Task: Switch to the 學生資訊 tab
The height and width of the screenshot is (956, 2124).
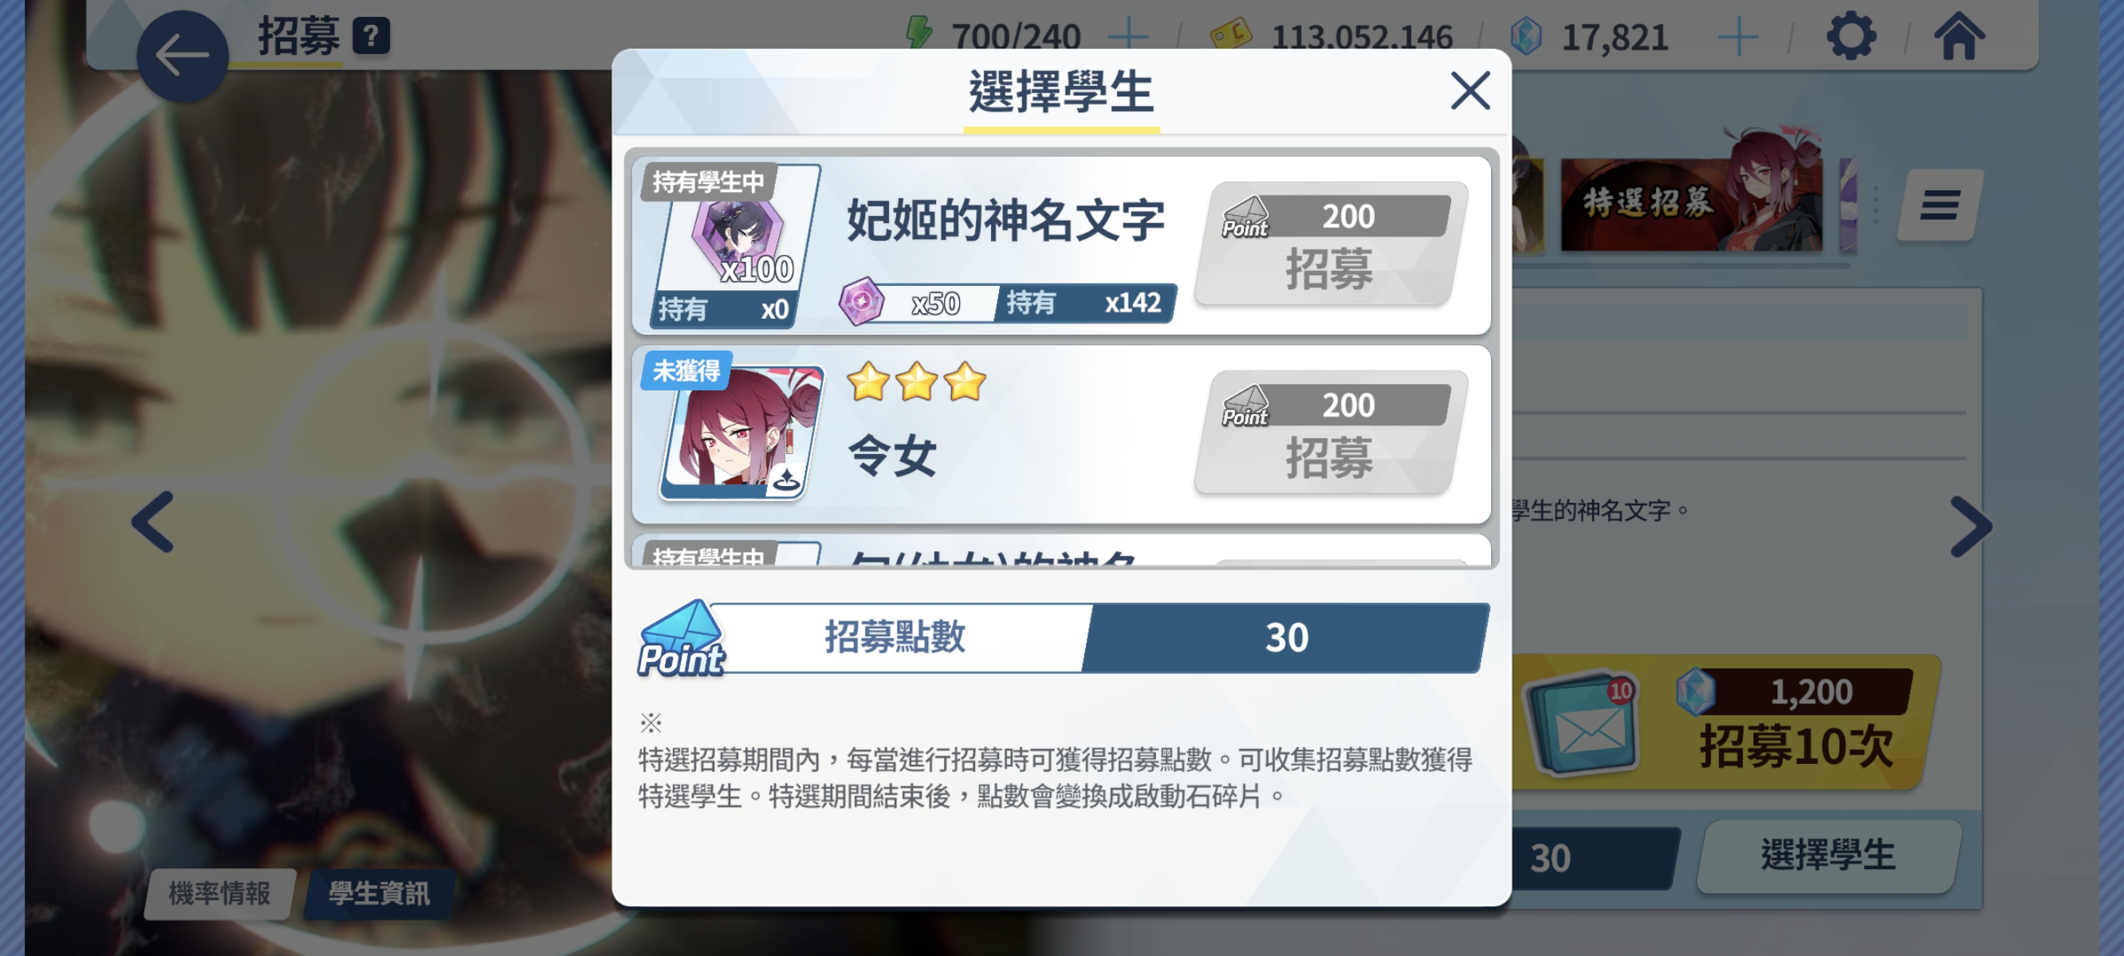Action: click(380, 893)
